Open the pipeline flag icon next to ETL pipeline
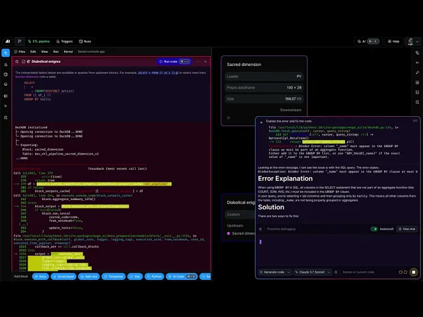This screenshot has width=423, height=317. click(x=19, y=41)
